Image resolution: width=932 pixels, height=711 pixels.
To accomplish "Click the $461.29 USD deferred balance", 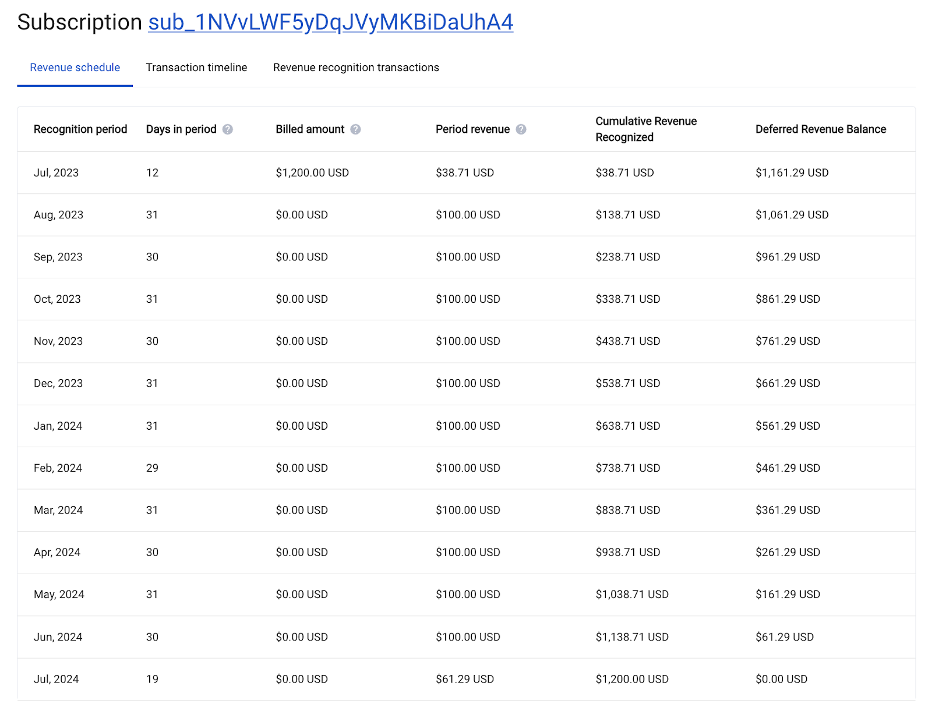I will pyautogui.click(x=788, y=468).
